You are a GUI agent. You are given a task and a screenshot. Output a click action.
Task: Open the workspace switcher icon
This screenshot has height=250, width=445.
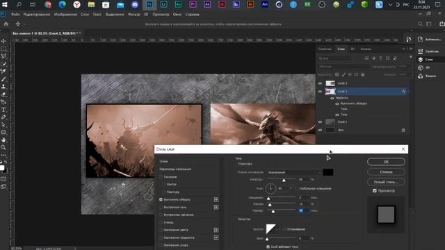[x=429, y=24]
